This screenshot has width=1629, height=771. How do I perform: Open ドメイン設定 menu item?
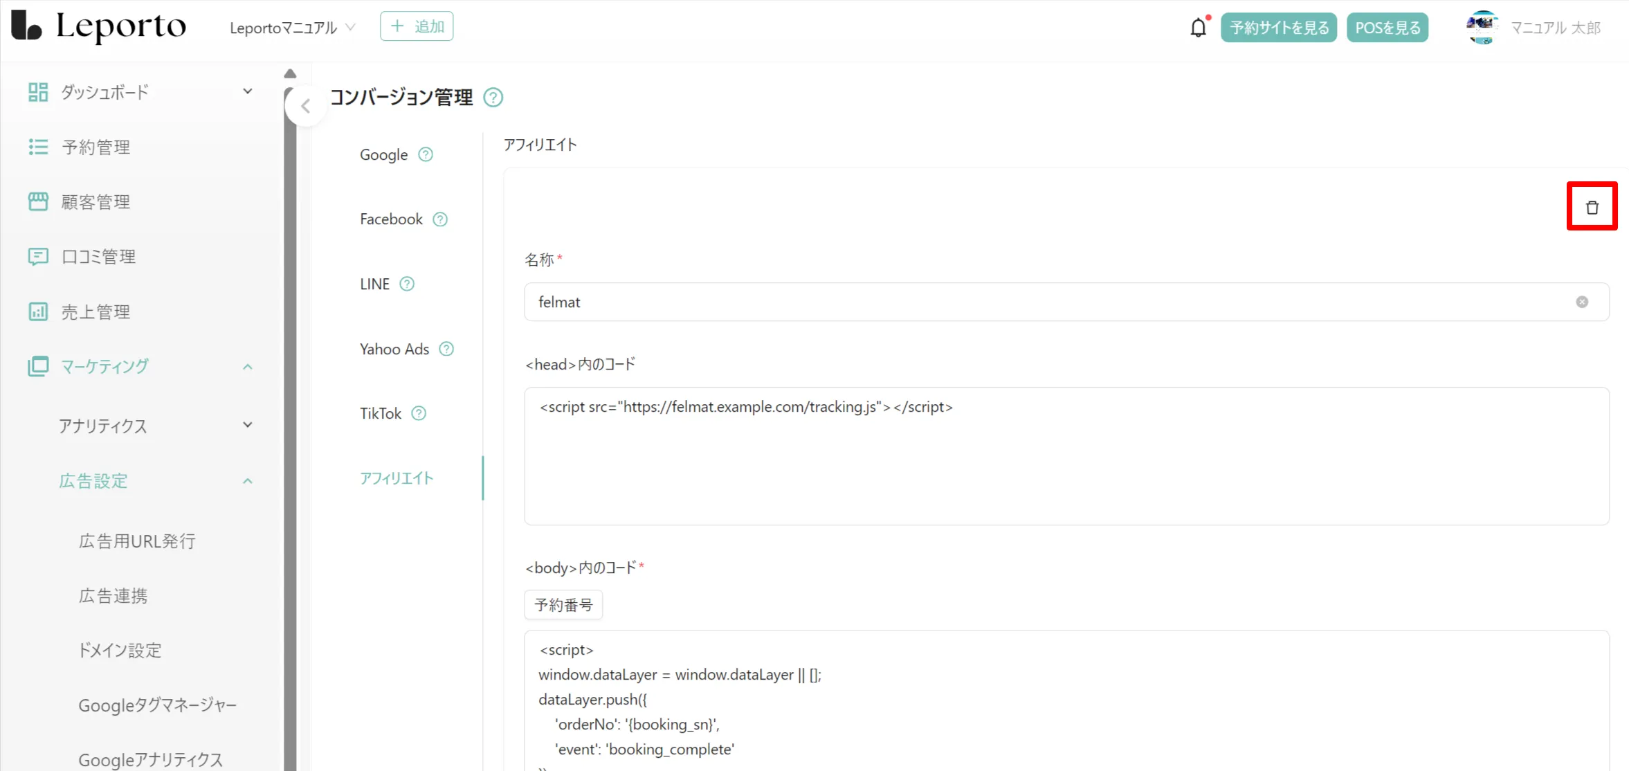(120, 650)
